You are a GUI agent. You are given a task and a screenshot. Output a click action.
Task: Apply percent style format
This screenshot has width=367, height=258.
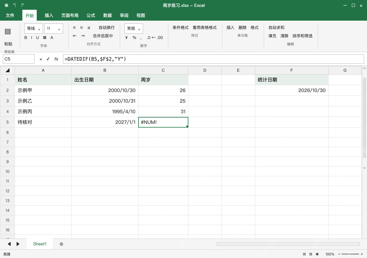[x=134, y=38]
